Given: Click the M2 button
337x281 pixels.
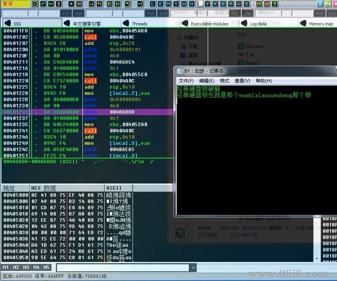Looking at the screenshot, I should click(16, 267).
